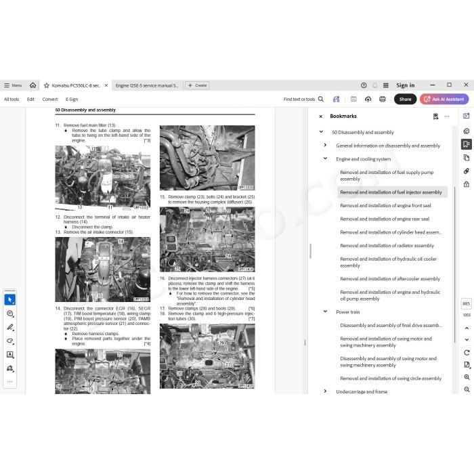
Task: Select the arrow selection tool
Action: 10,299
